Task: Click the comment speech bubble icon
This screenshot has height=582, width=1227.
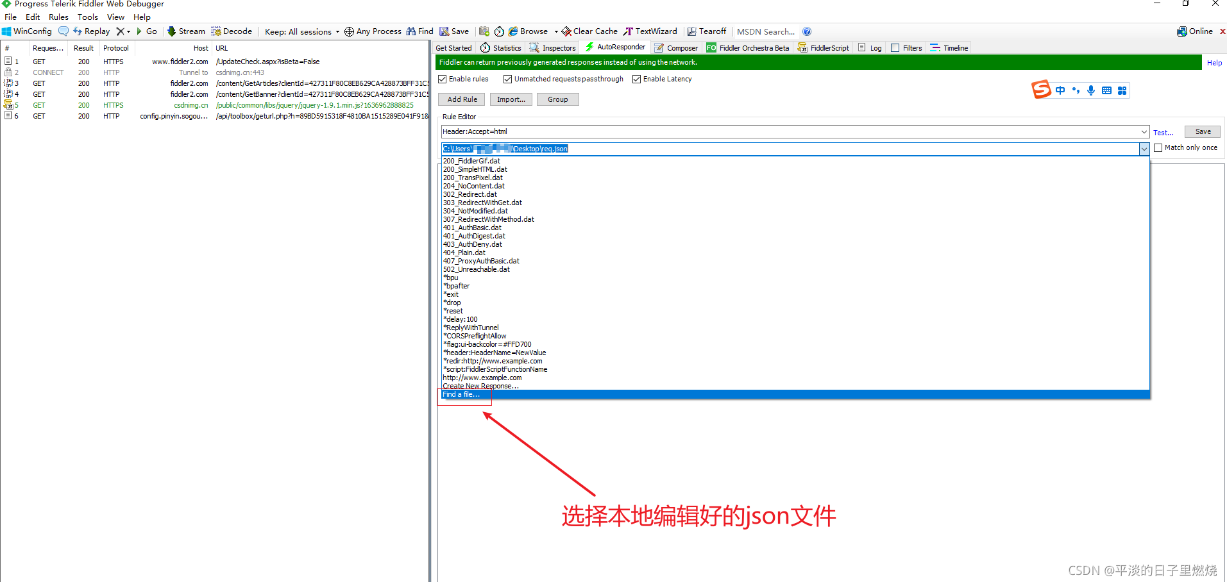Action: click(x=63, y=31)
